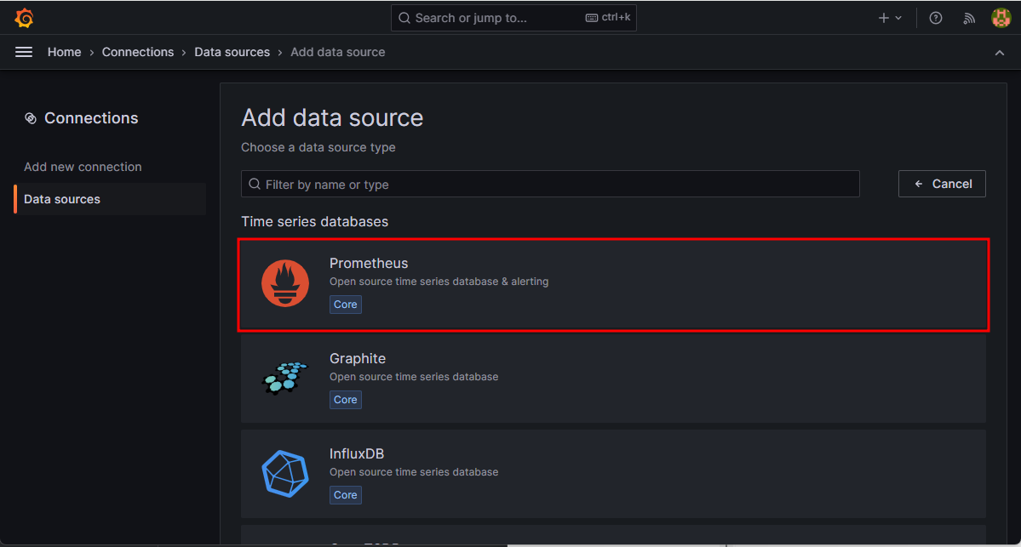
Task: Click the Graphite logo icon
Action: [284, 379]
